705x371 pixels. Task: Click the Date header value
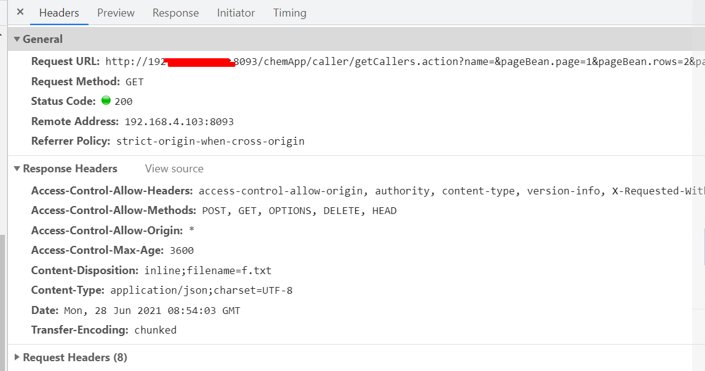click(152, 310)
